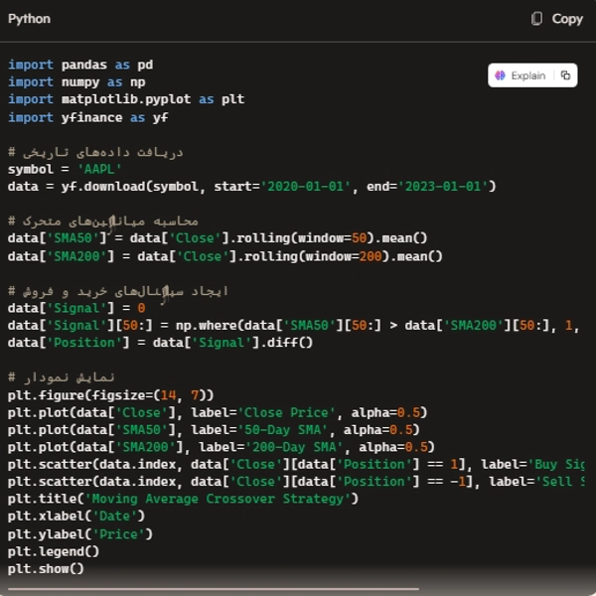Click the 'import numpy as np' line

tap(76, 82)
